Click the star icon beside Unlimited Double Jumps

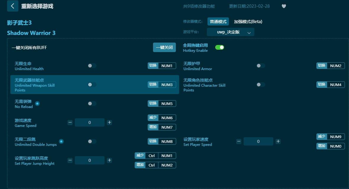[61, 141]
